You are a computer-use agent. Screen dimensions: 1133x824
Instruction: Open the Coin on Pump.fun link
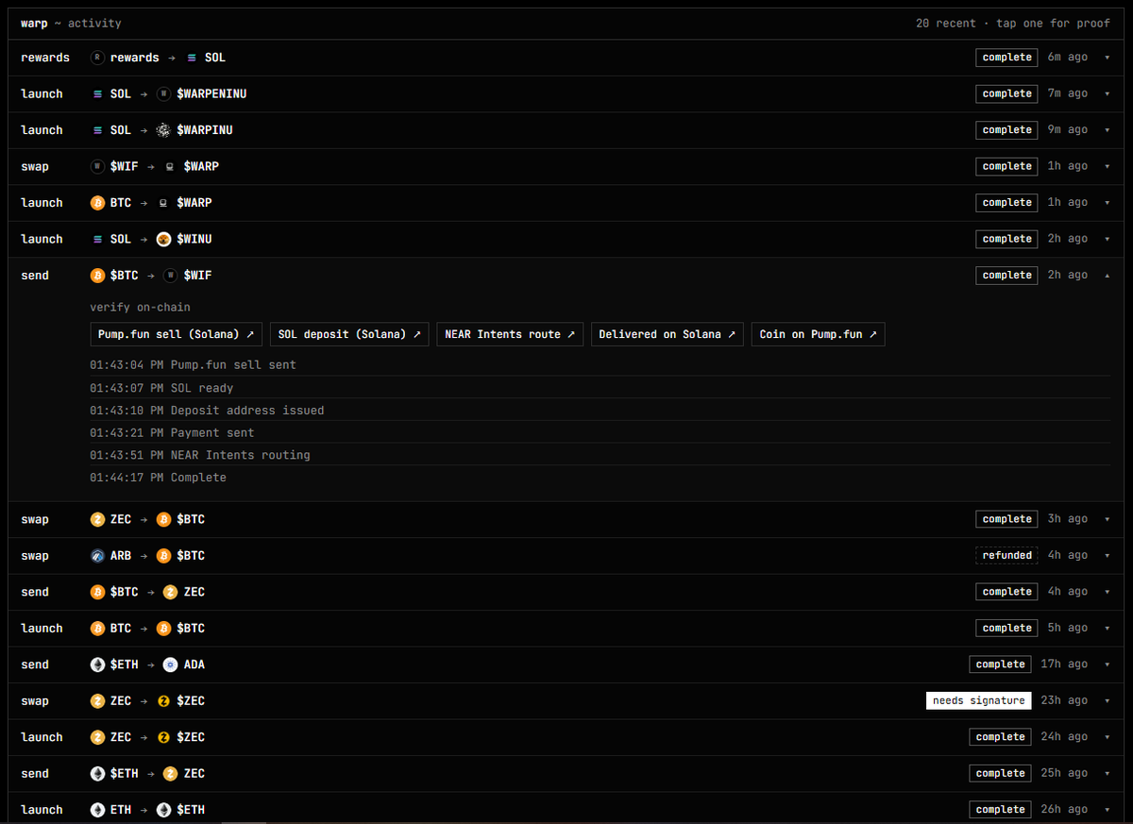pyautogui.click(x=818, y=334)
